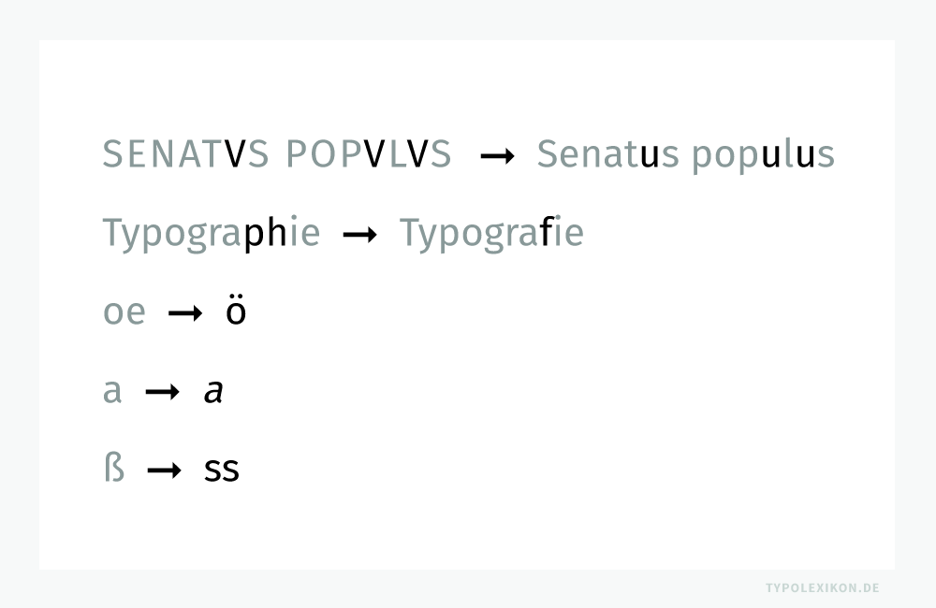936x608 pixels.
Task: Click the uppercase word POPVLVS
Action: click(x=369, y=154)
